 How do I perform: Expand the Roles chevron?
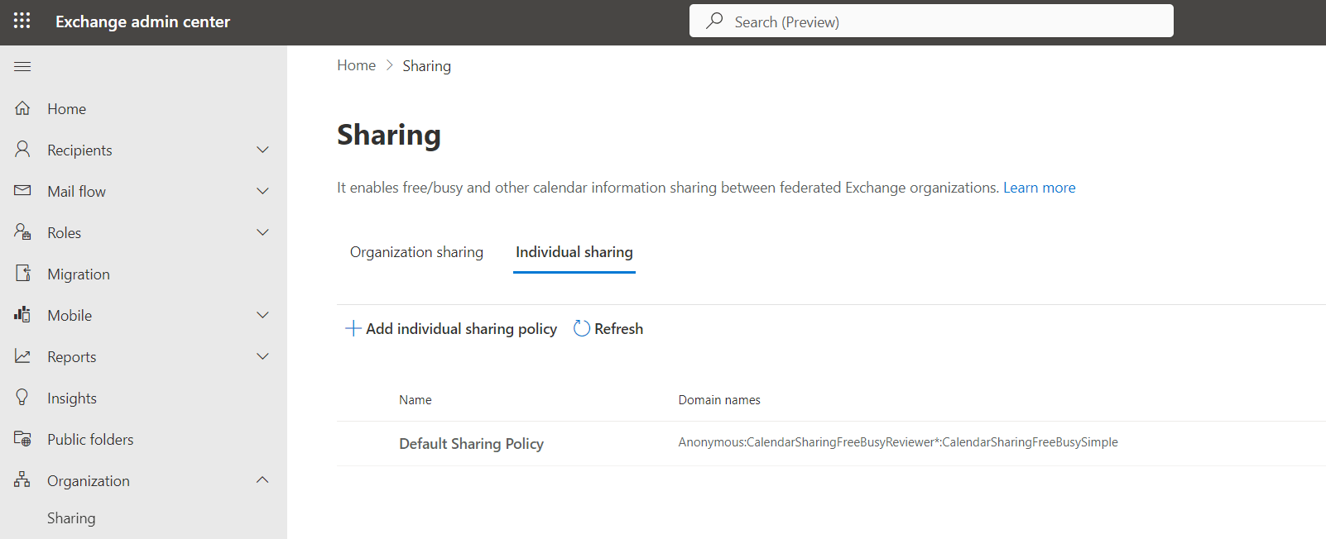[262, 232]
